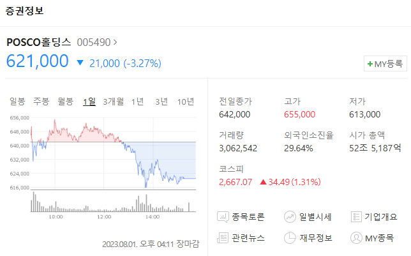This screenshot has height=256, width=411.
Task: Click the 종목토론 discussion icon
Action: click(x=223, y=217)
